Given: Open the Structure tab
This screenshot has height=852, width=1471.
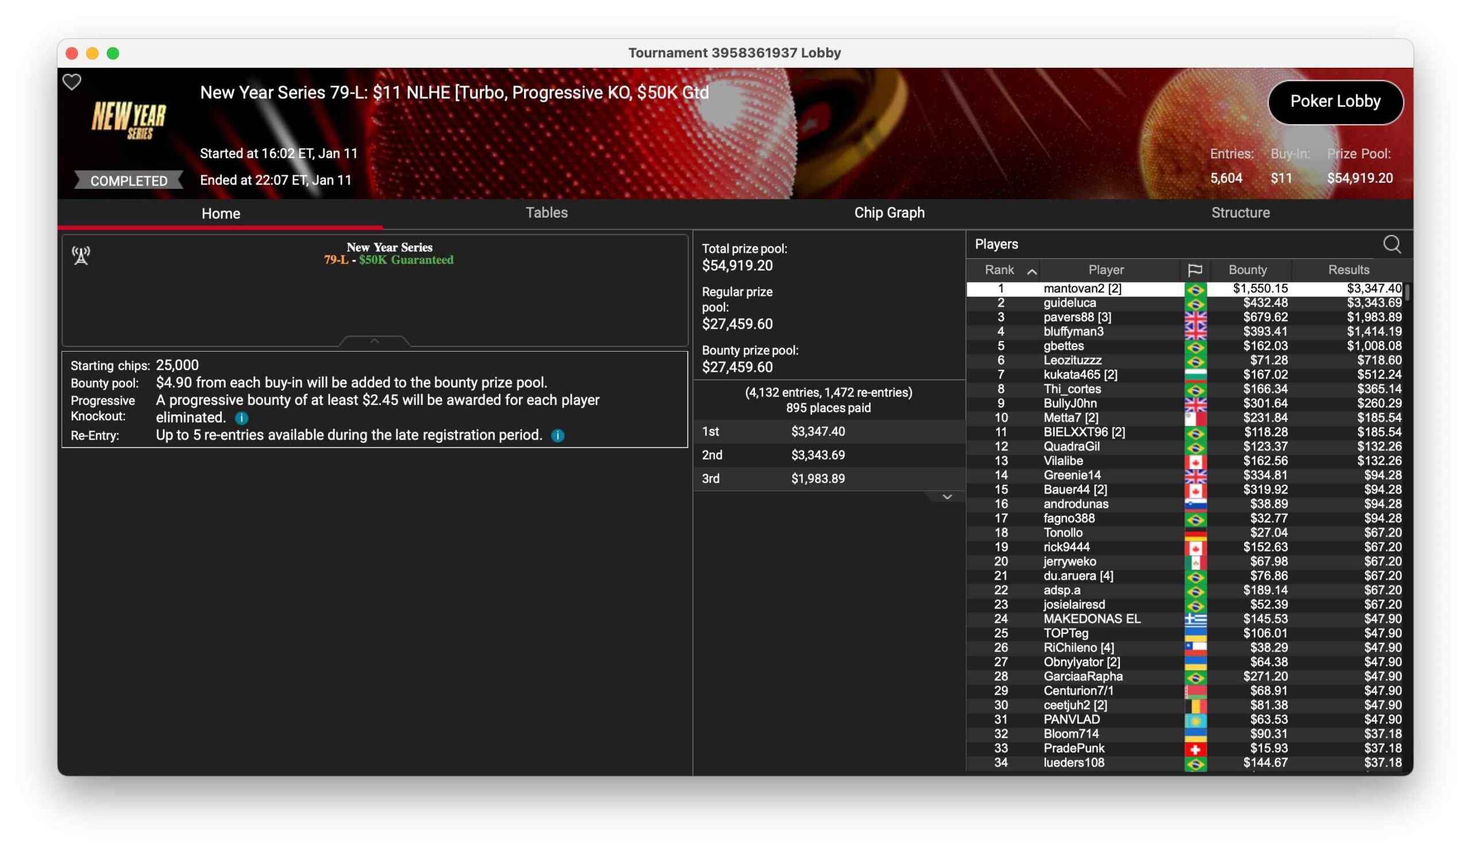Looking at the screenshot, I should pos(1240,213).
